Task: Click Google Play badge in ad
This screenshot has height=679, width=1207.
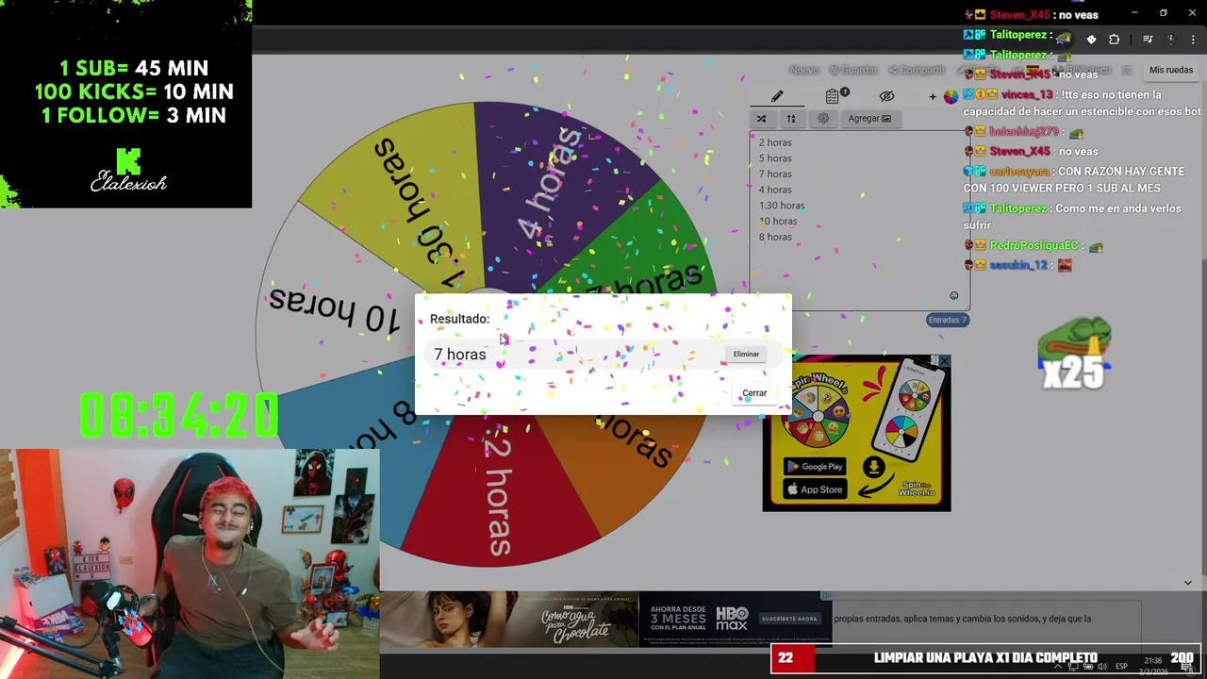Action: pos(815,467)
